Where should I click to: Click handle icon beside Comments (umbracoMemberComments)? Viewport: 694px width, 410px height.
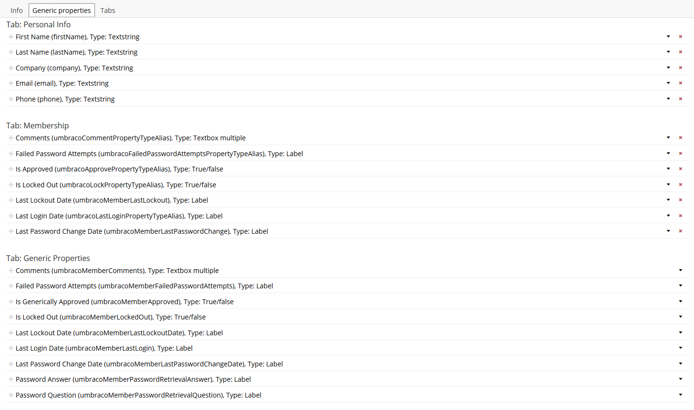tap(11, 270)
